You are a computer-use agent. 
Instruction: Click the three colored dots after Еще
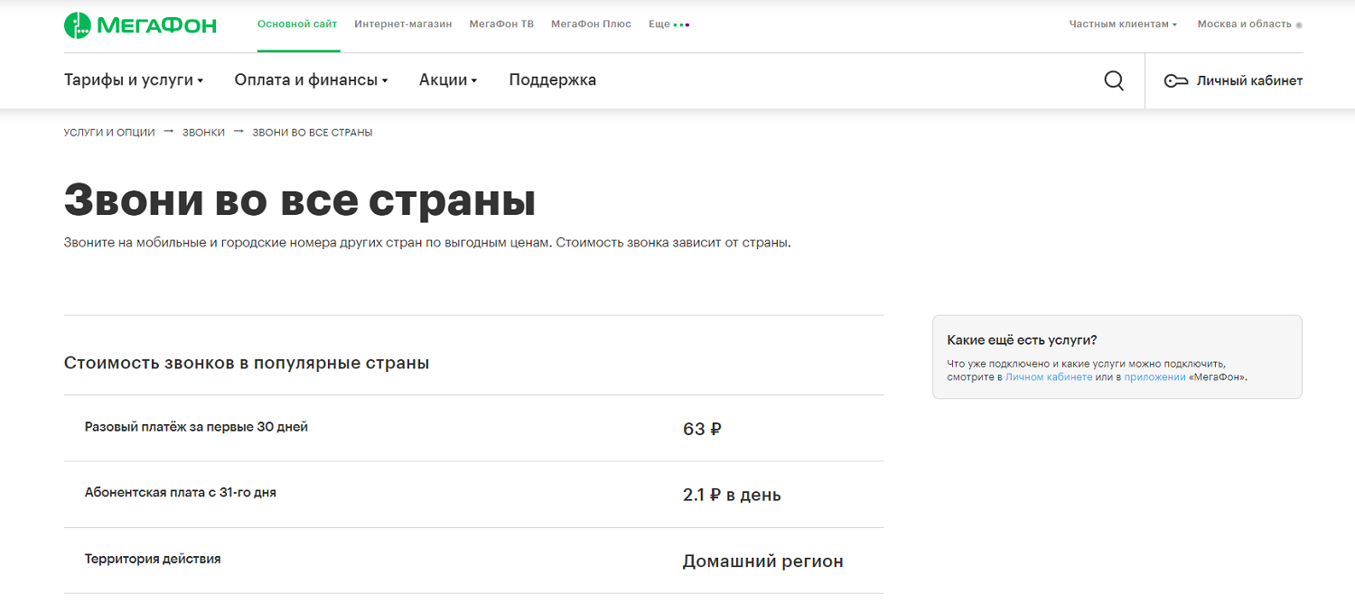pyautogui.click(x=681, y=24)
